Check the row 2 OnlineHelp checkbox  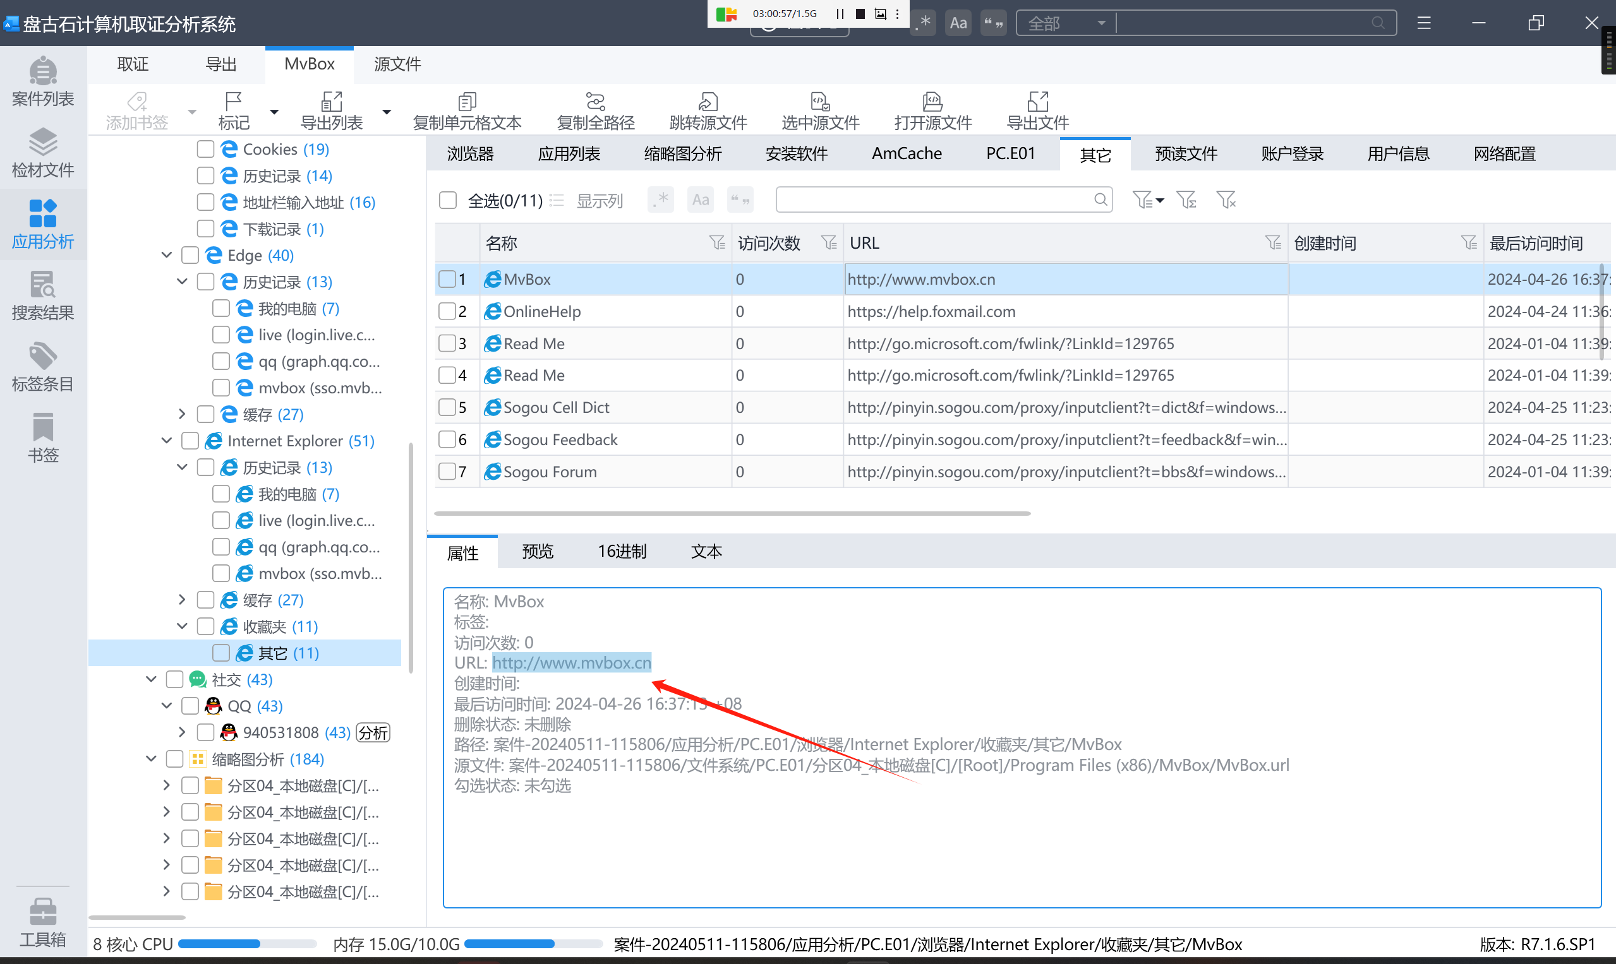click(x=447, y=312)
